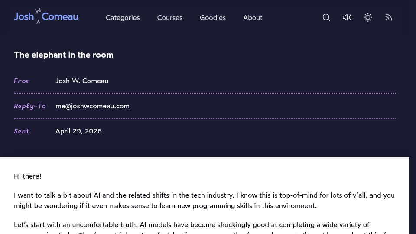Toggle sound effects speaker icon
Image resolution: width=416 pixels, height=234 pixels.
(x=347, y=17)
